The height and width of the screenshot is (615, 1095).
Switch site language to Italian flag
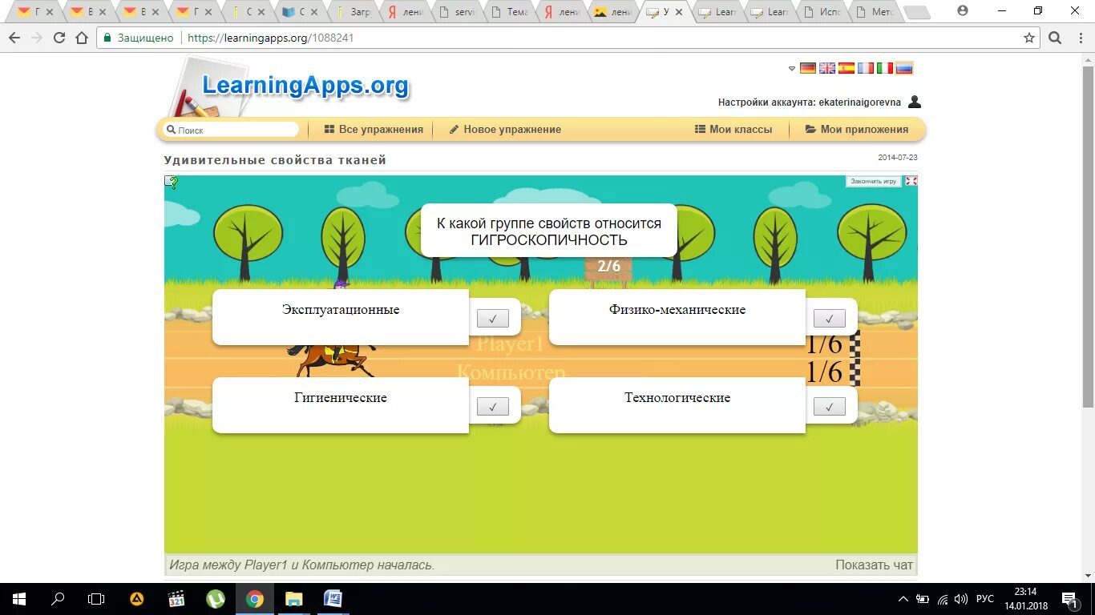pos(885,68)
